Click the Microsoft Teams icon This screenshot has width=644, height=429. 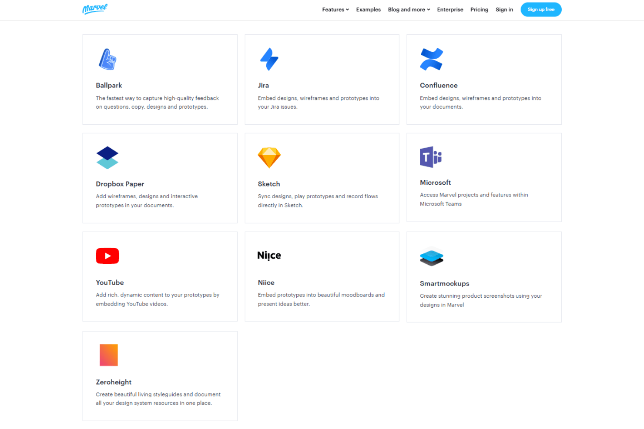point(431,157)
